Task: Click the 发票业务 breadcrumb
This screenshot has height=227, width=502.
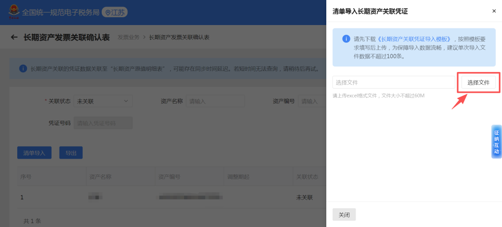Action: coord(128,37)
